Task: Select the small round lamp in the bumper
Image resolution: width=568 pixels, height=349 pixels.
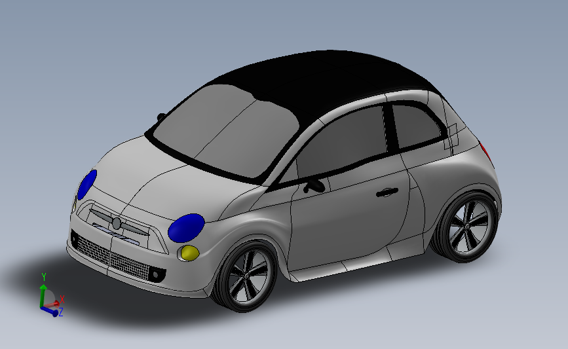Action: 156,275
